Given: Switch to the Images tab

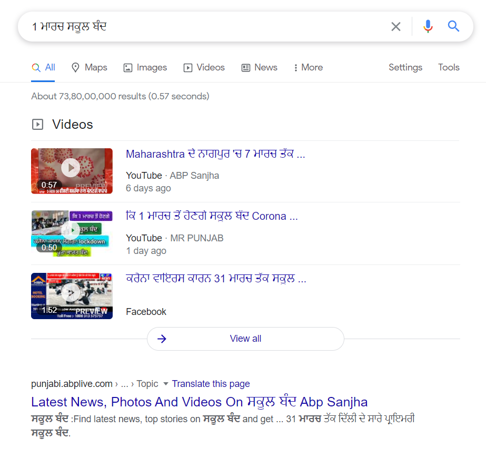Looking at the screenshot, I should [x=145, y=67].
